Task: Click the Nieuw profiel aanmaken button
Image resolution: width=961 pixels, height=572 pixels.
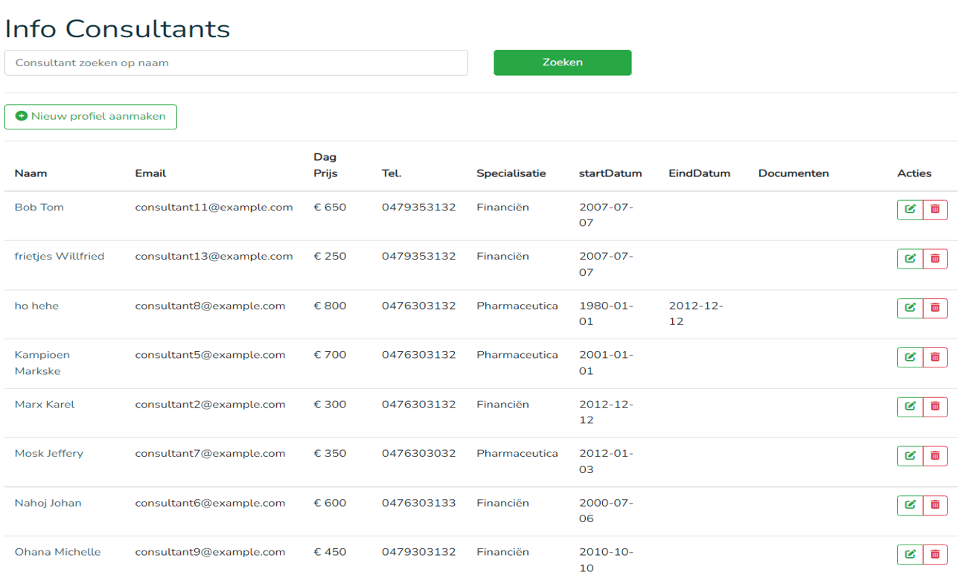Action: coord(90,116)
